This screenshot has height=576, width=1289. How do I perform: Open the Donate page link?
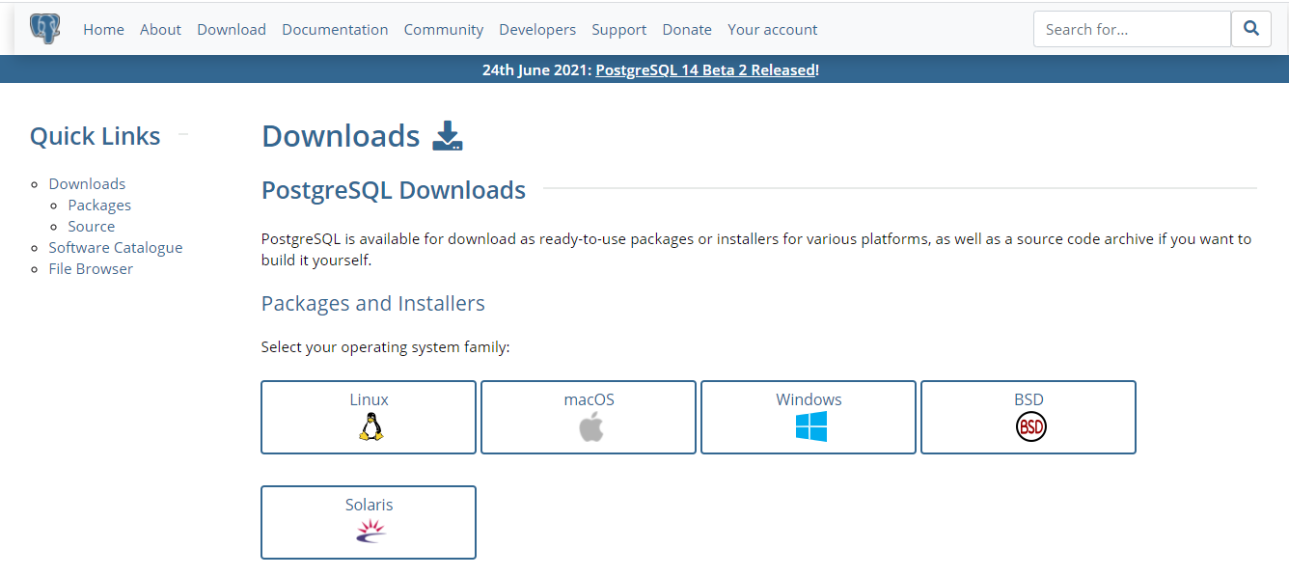(687, 30)
